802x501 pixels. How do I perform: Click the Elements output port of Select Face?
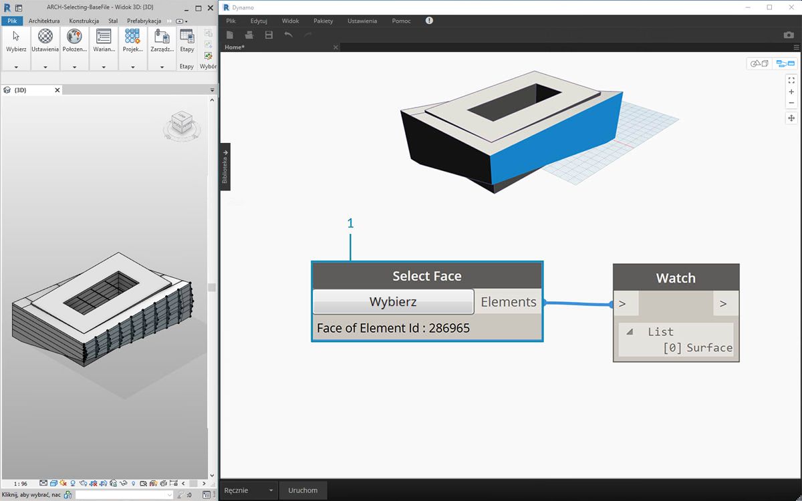tap(509, 302)
